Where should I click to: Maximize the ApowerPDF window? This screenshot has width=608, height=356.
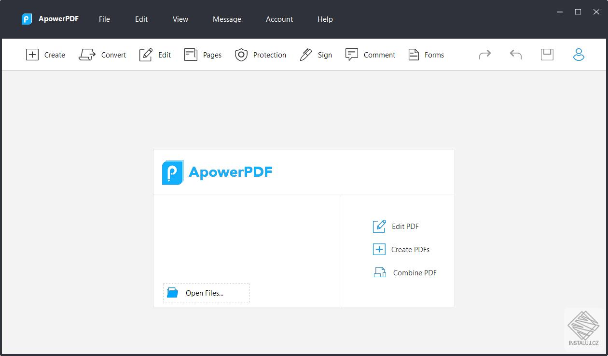click(x=578, y=12)
